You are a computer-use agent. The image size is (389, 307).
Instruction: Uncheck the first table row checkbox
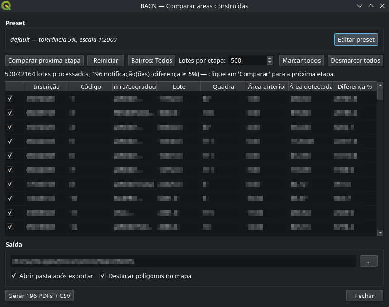[x=10, y=98]
